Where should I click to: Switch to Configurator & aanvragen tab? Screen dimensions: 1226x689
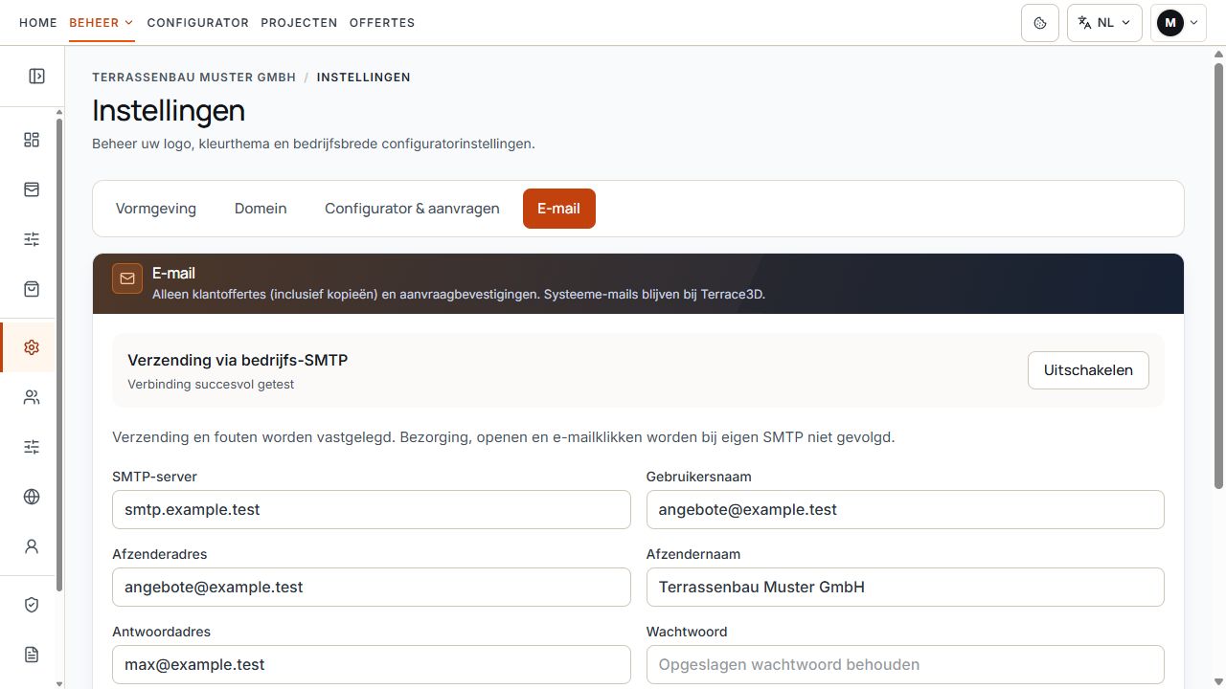coord(412,209)
